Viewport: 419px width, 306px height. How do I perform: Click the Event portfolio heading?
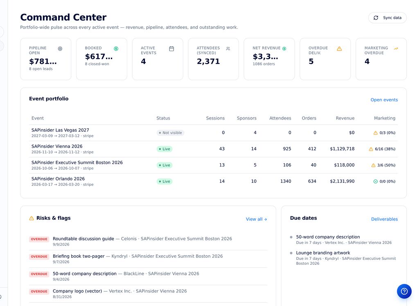49,99
